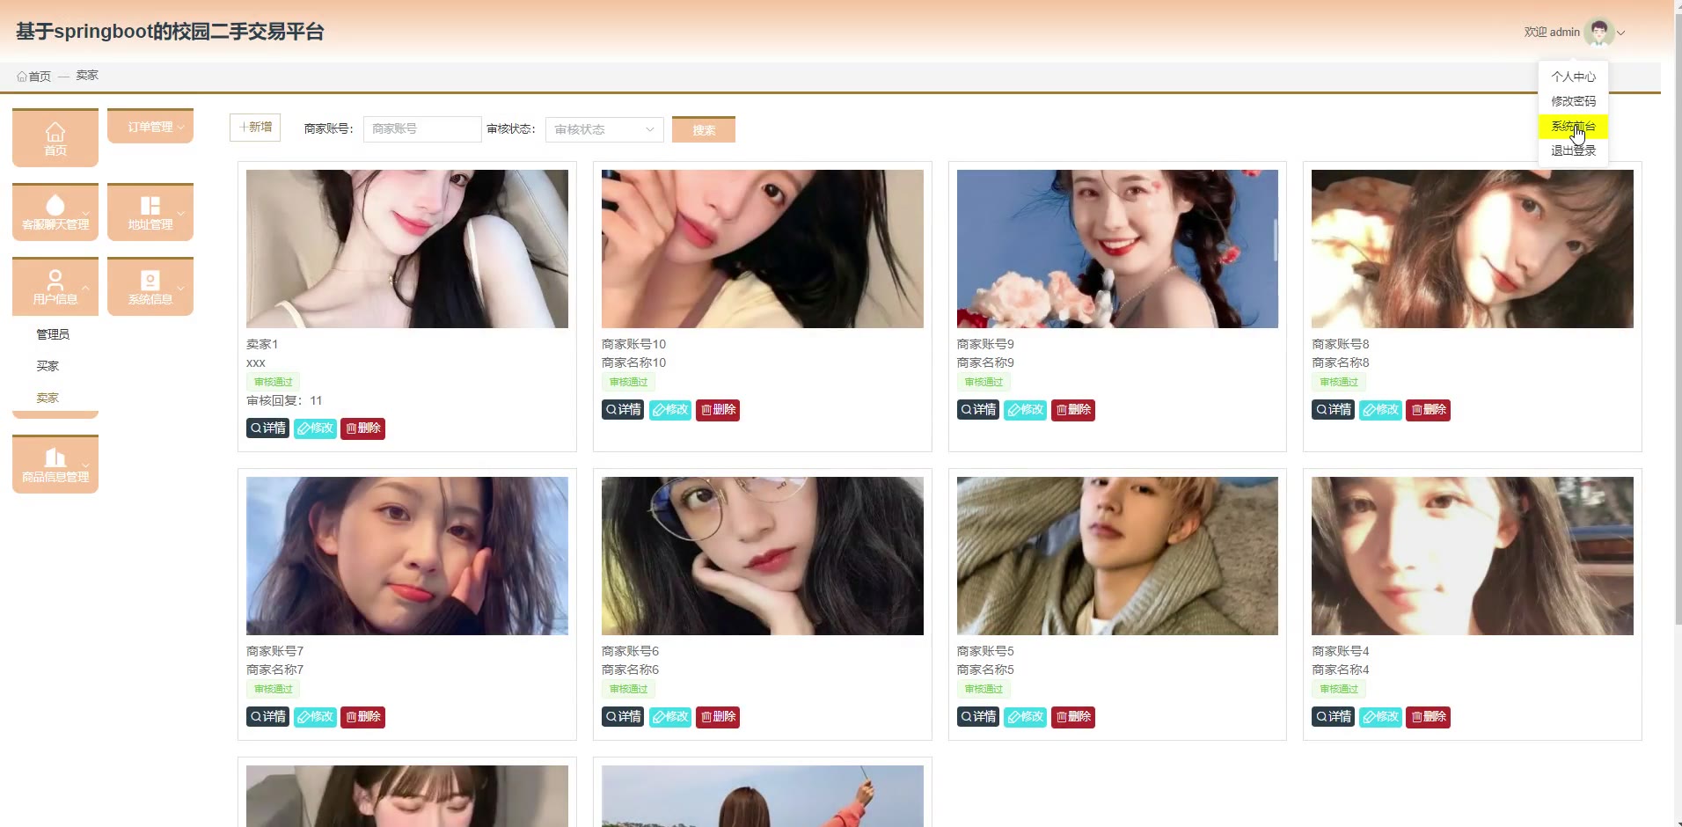Click 修改 for 卖家1
1682x827 pixels.
tap(315, 428)
